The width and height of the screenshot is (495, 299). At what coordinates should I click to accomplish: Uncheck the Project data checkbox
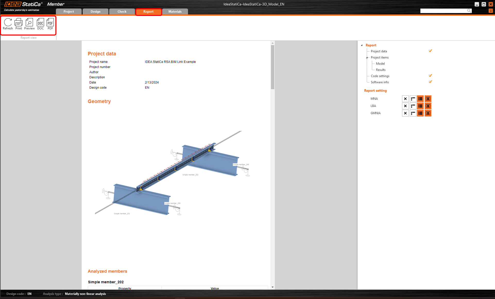point(430,51)
